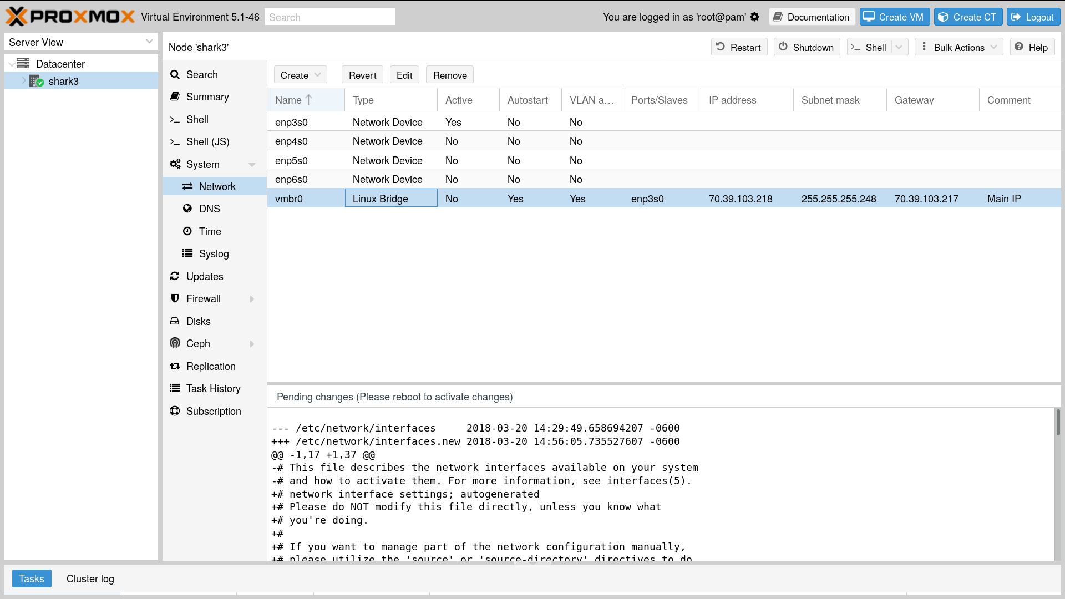Expand the Create network dropdown

(x=300, y=75)
